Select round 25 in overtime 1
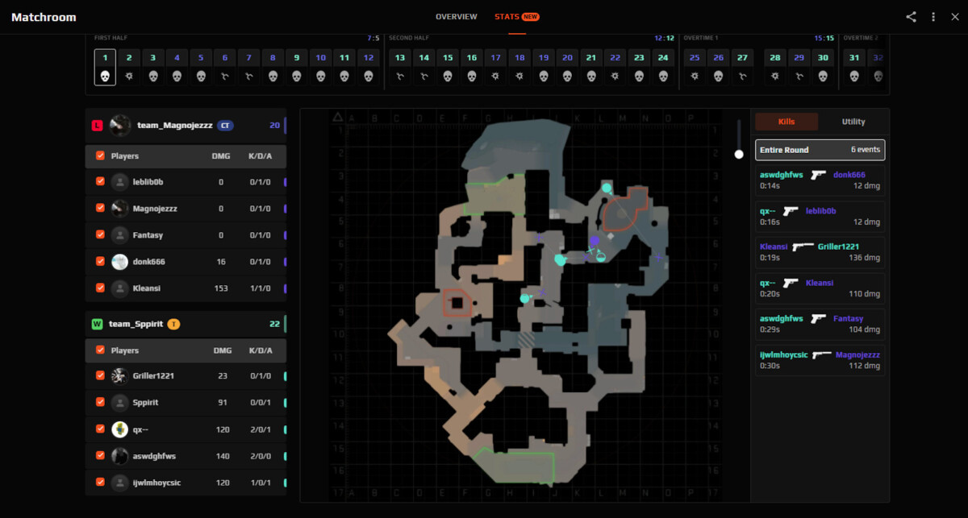Image resolution: width=968 pixels, height=518 pixels. pos(694,58)
